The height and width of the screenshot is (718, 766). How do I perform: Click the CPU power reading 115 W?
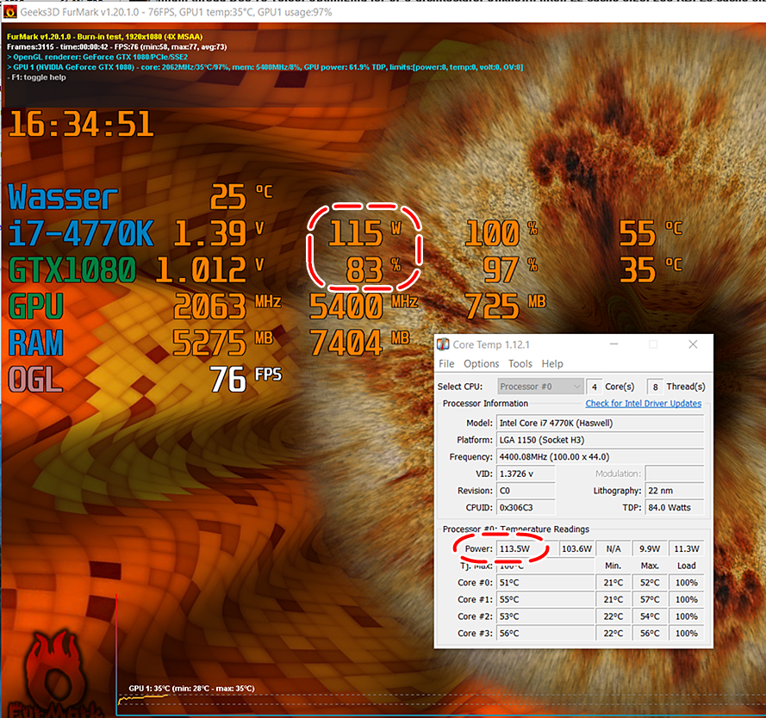point(365,232)
